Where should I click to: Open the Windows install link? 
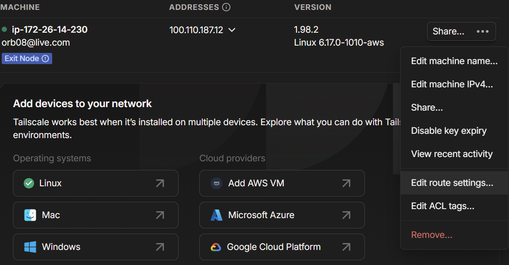coord(96,247)
